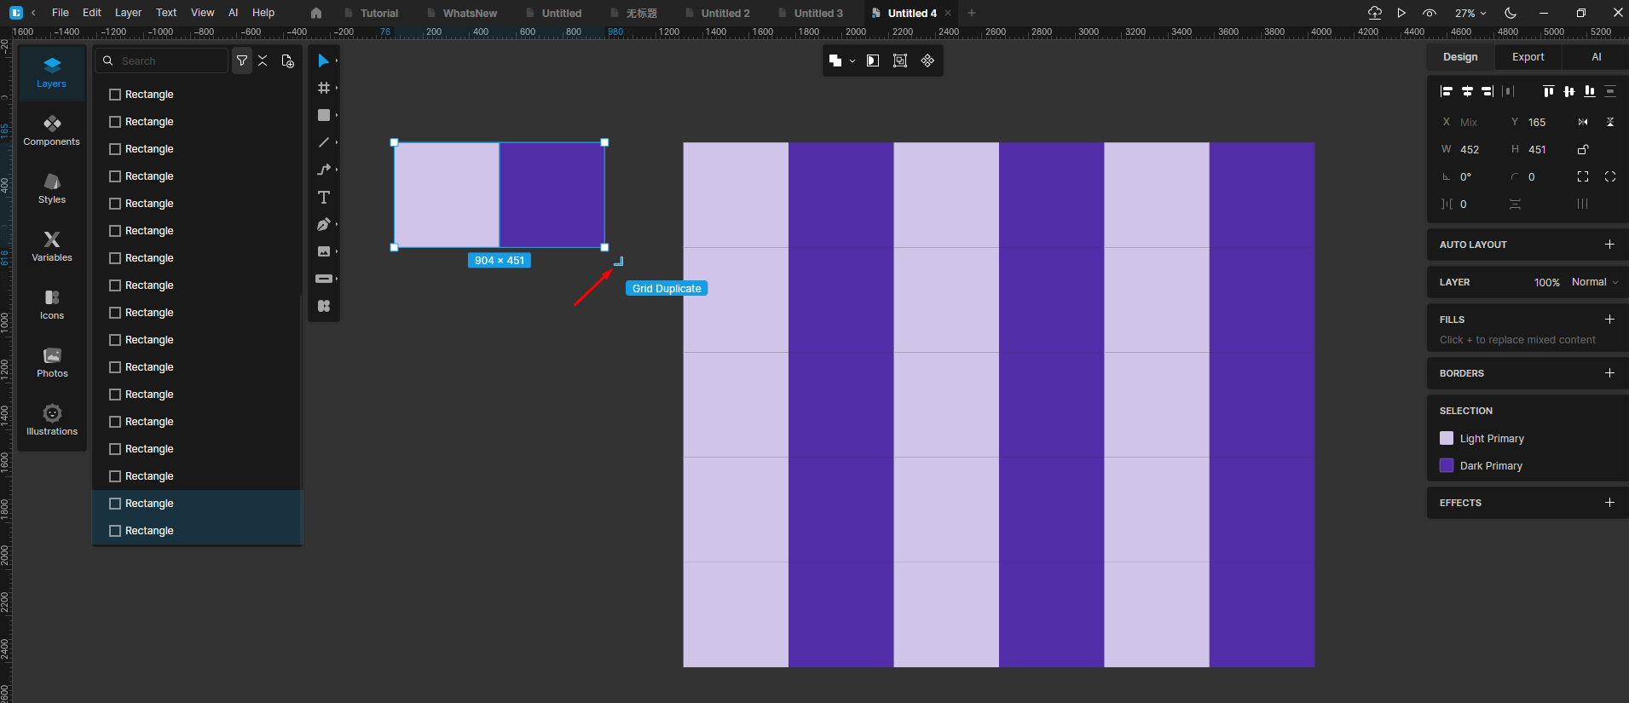Go to the Home icon

316,13
